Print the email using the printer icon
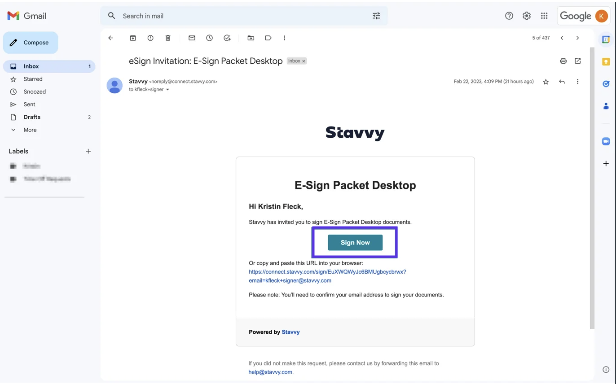 click(563, 61)
